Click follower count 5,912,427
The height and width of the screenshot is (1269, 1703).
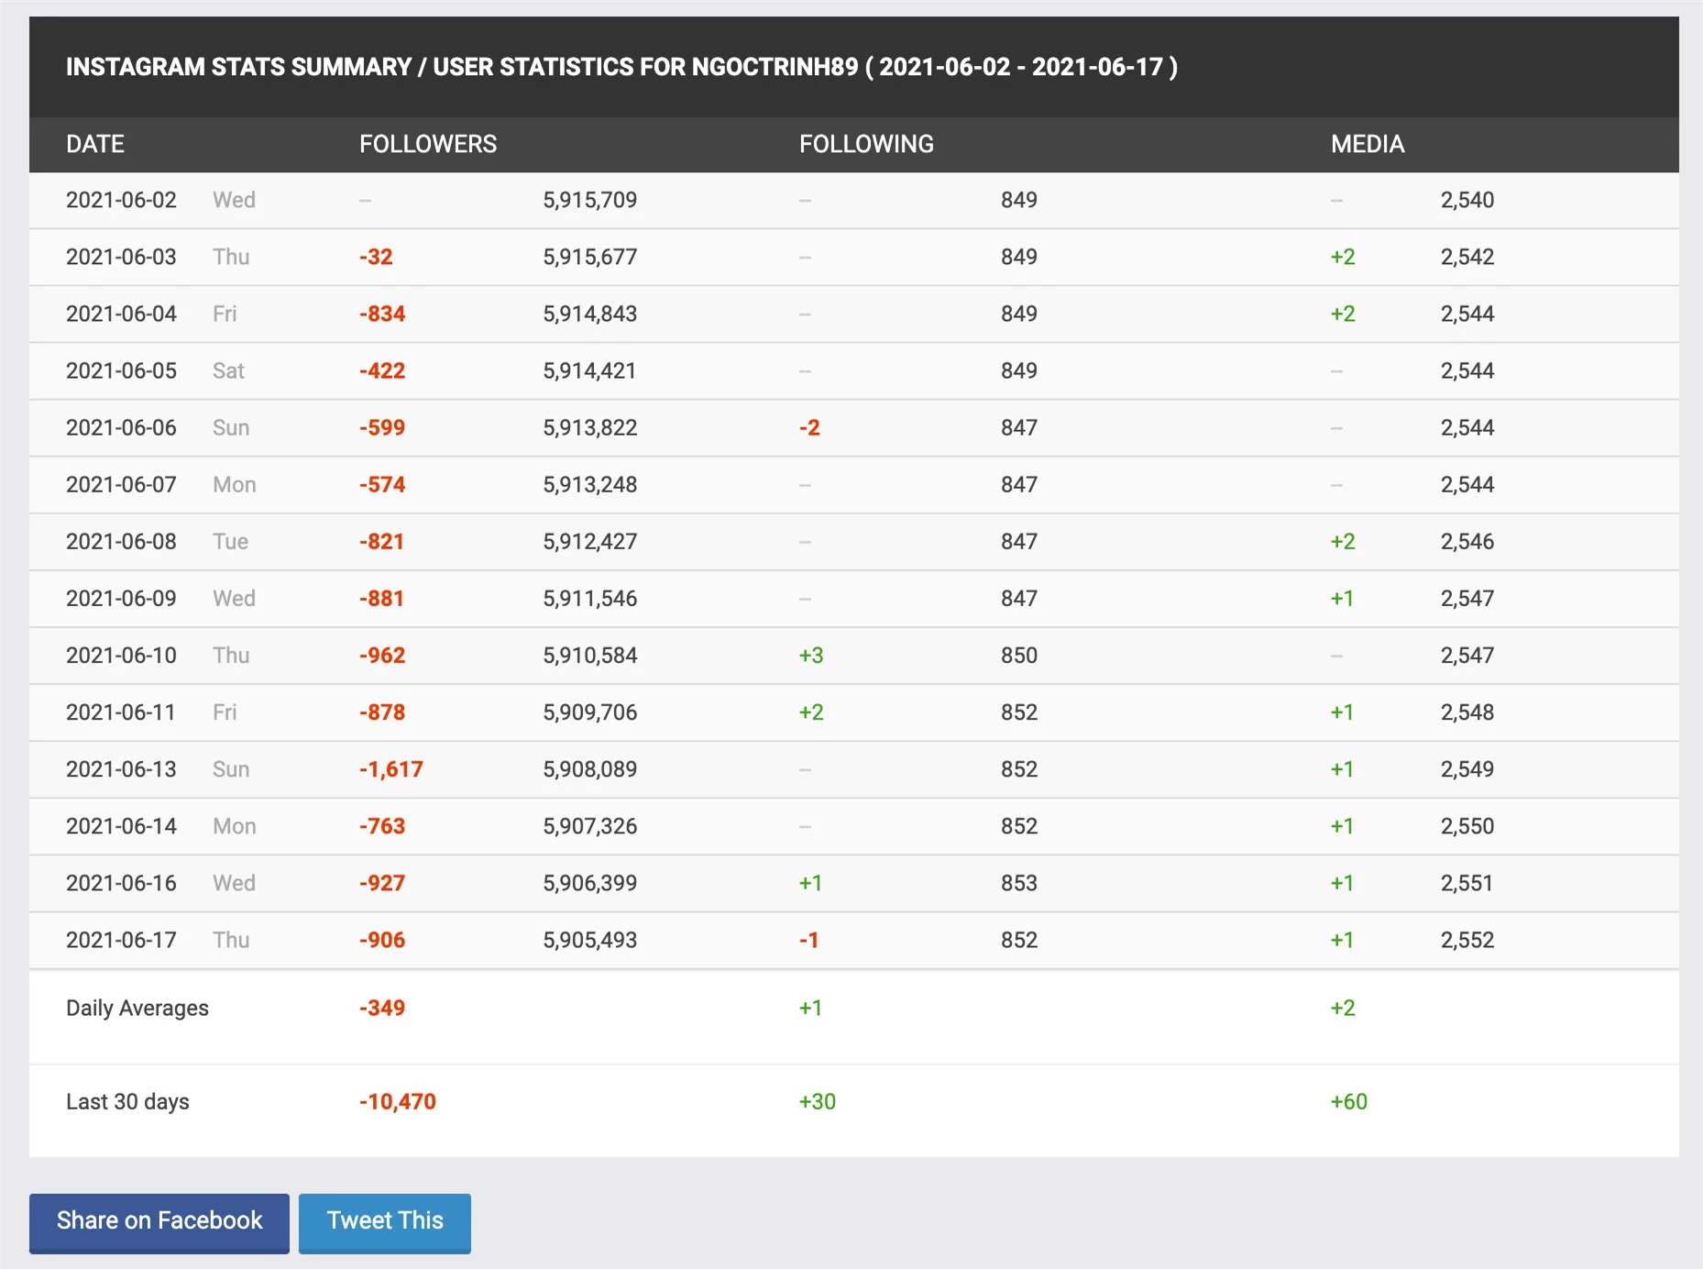click(589, 541)
